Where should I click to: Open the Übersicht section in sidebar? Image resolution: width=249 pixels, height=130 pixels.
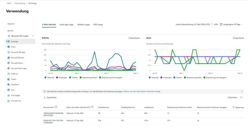point(11,24)
